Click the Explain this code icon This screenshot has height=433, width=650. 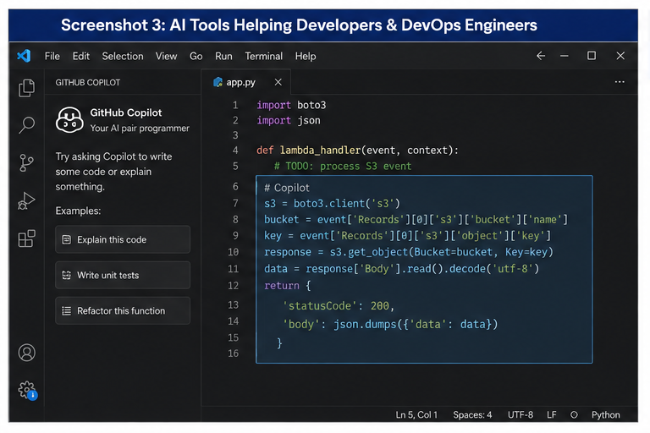pos(66,239)
